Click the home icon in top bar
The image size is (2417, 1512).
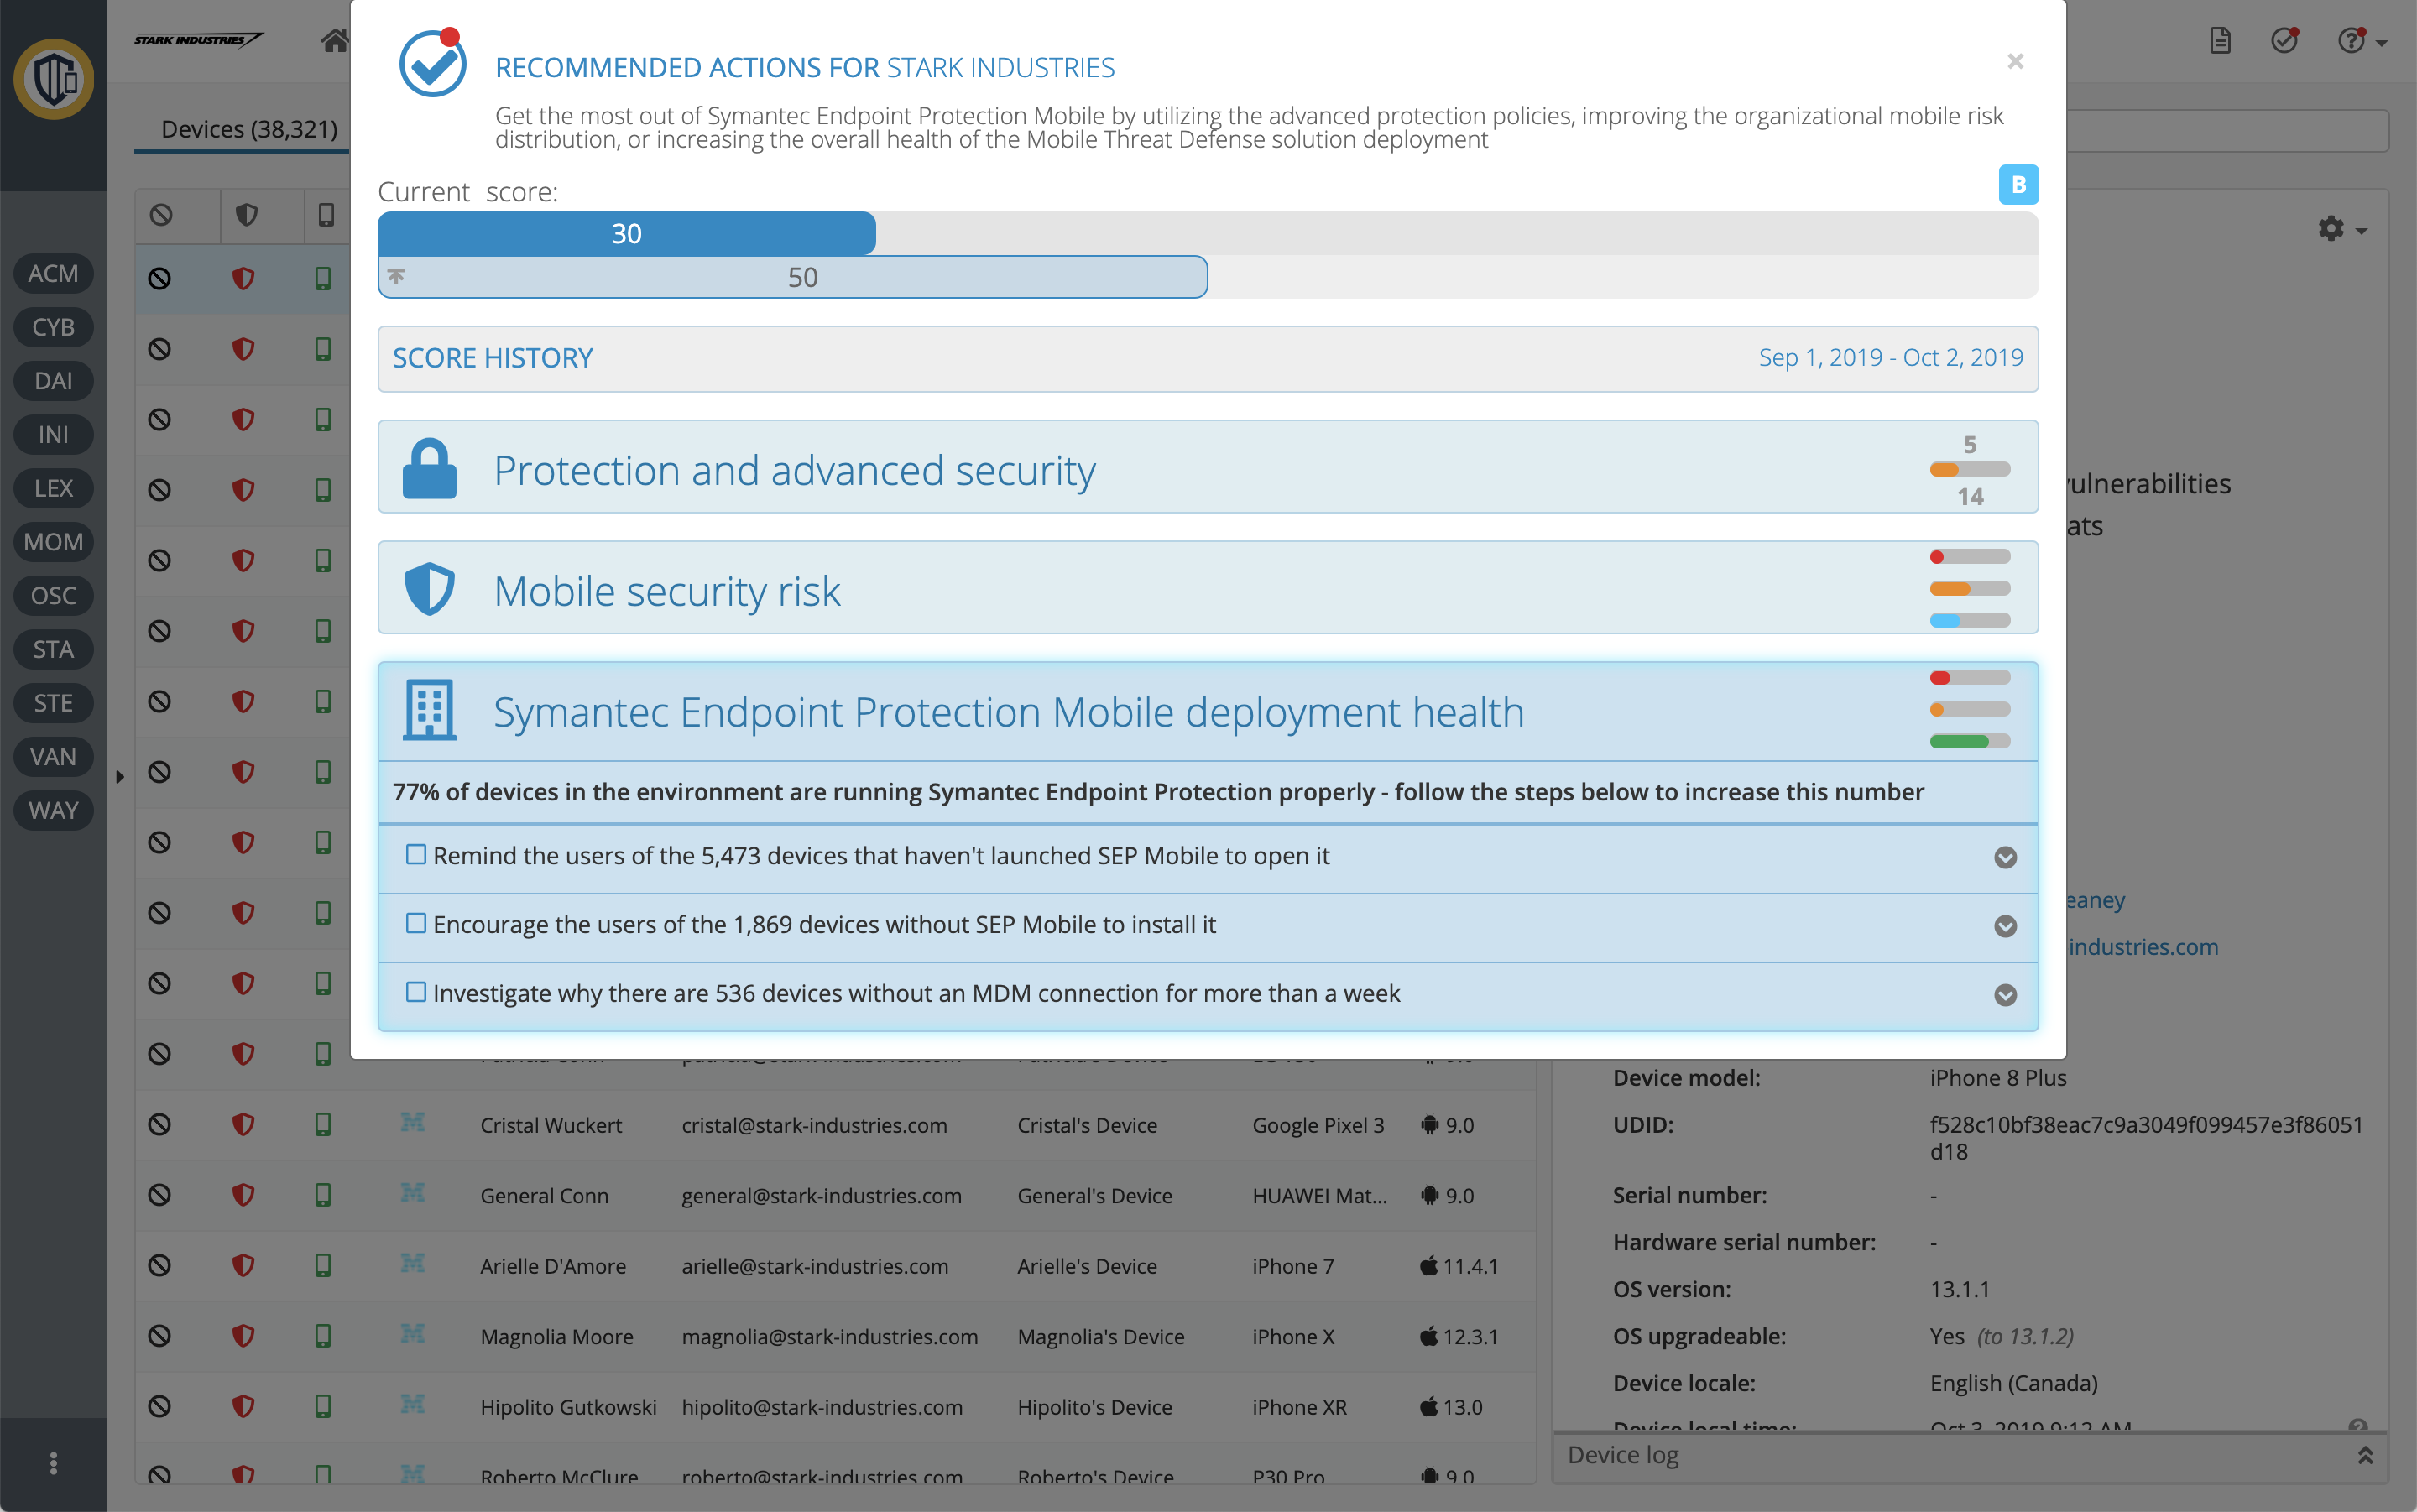pyautogui.click(x=335, y=40)
